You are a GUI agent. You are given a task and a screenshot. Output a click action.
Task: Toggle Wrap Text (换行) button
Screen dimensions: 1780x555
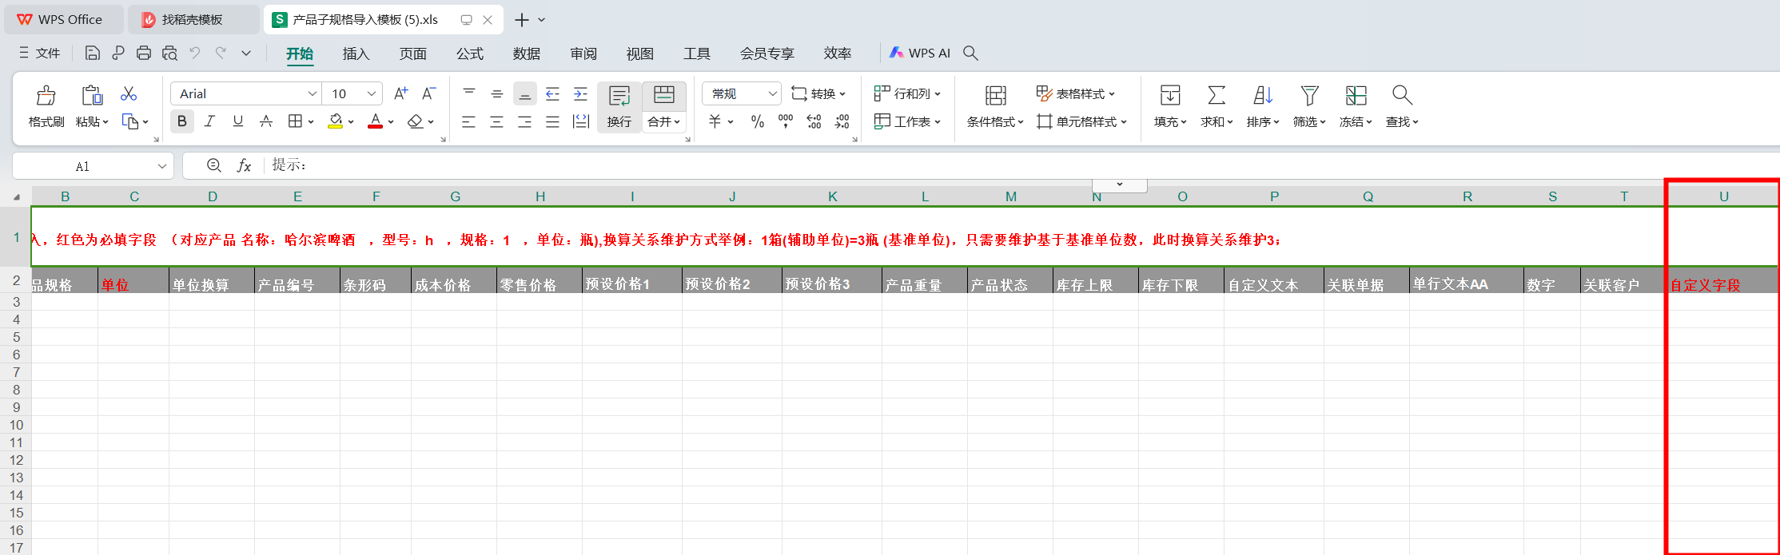click(x=619, y=106)
